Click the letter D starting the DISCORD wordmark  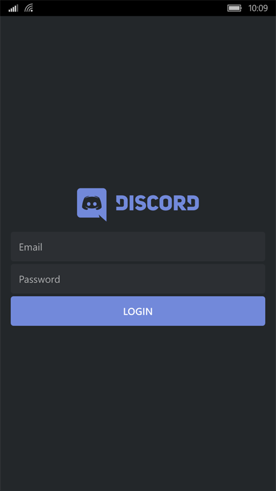122,203
